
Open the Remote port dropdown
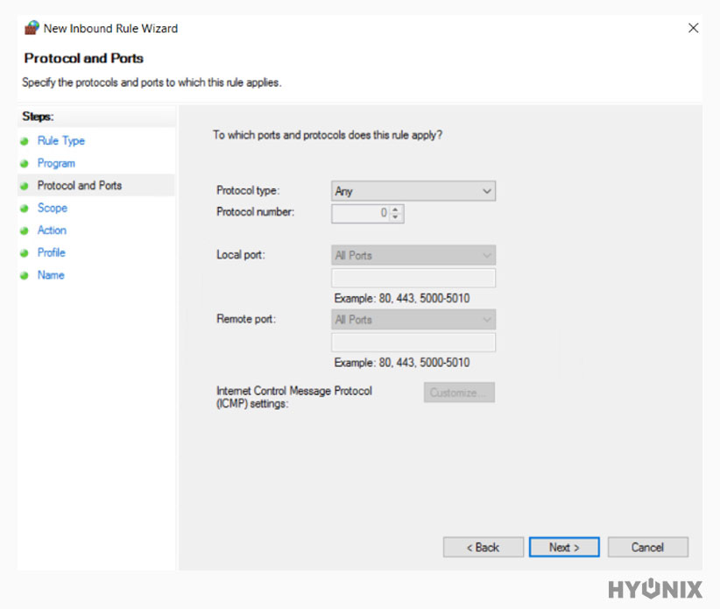[487, 319]
